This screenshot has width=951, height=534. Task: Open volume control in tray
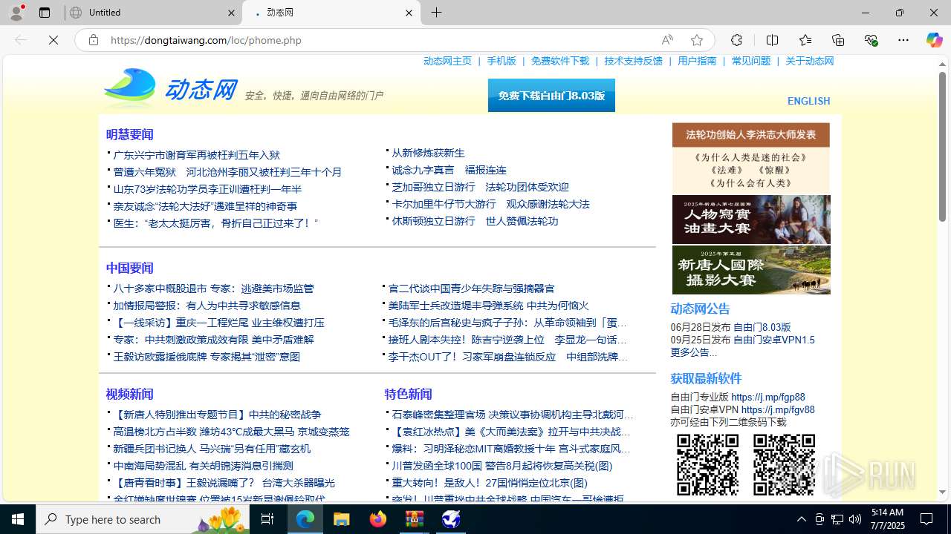[855, 519]
